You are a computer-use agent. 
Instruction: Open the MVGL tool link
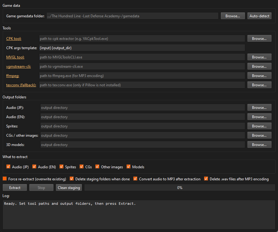pyautogui.click(x=15, y=57)
